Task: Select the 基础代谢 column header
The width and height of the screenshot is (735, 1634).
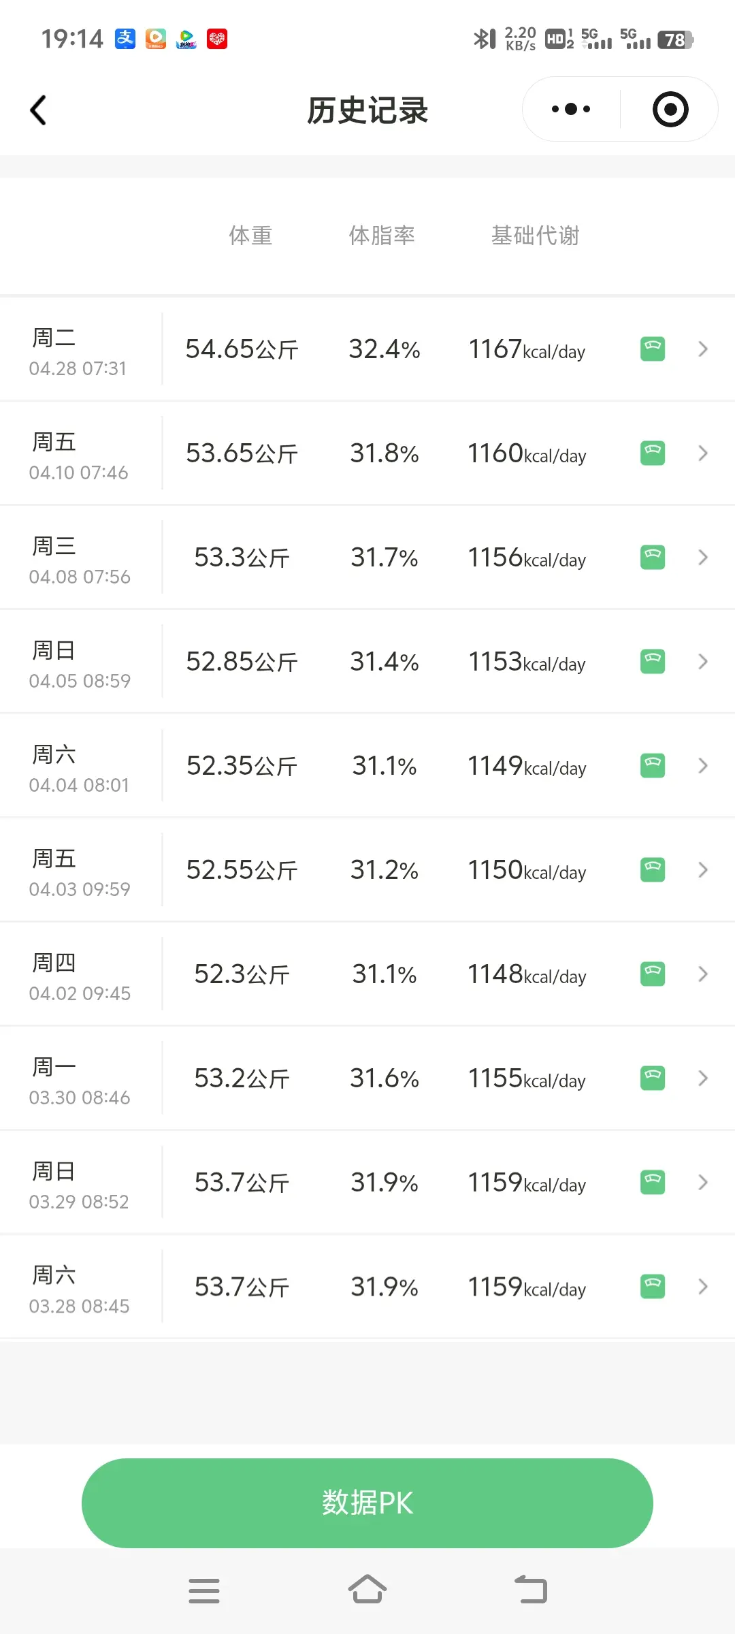Action: coord(536,236)
